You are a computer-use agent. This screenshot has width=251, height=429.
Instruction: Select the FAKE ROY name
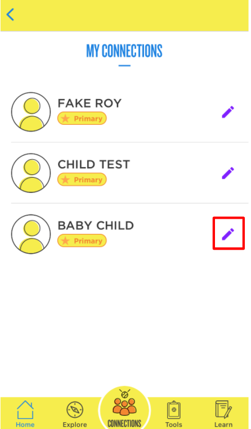(x=89, y=103)
